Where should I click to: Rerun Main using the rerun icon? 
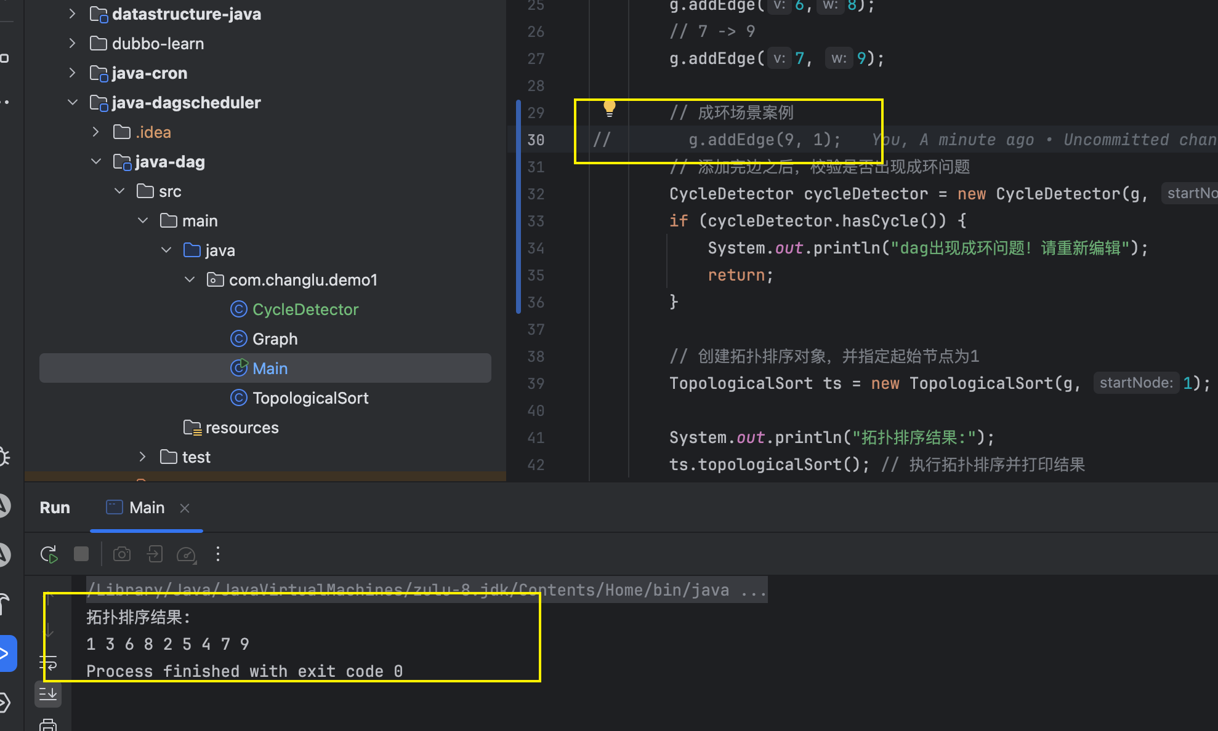49,554
